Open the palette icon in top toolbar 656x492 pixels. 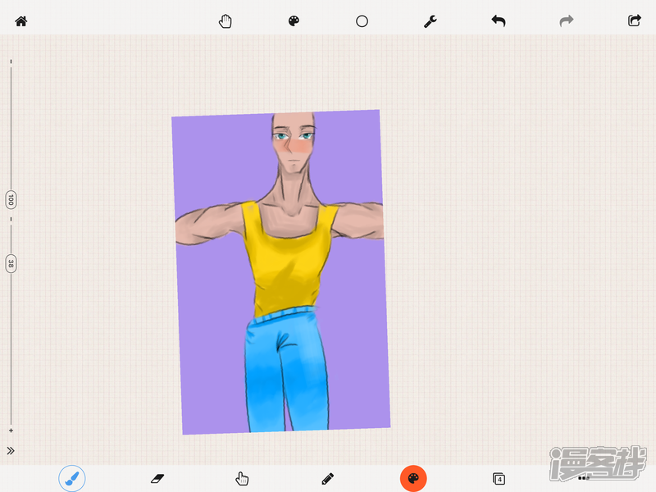point(294,21)
